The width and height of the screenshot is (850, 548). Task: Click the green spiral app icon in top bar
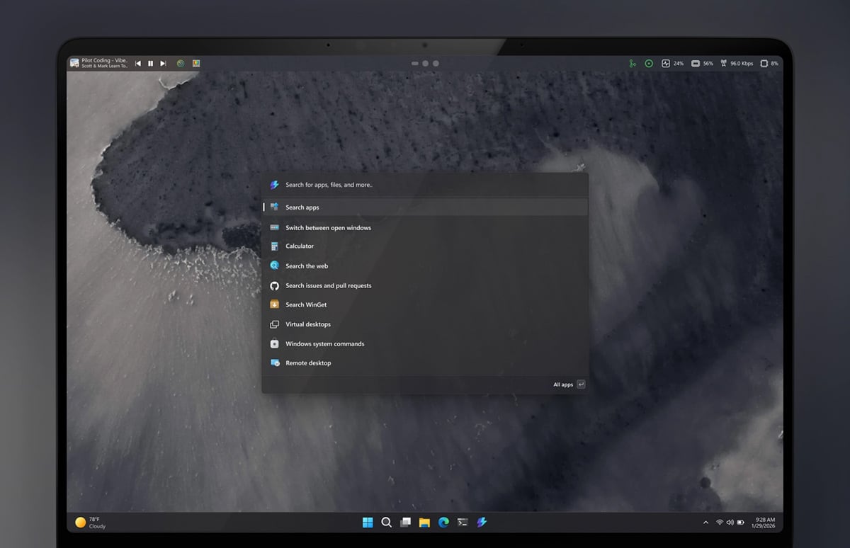(x=181, y=63)
